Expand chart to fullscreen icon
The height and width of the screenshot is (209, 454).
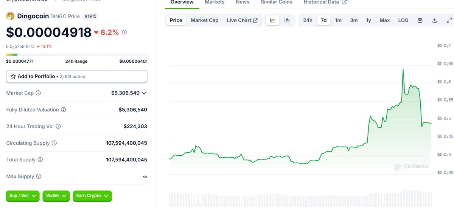(x=449, y=20)
